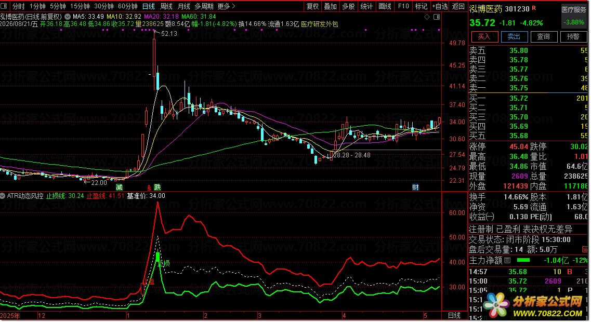
Task: Click stock name 泓博医药 in side panel
Action: [486, 9]
